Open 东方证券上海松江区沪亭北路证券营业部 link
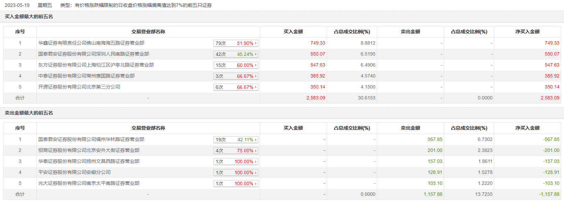Image resolution: width=564 pixels, height=203 pixels. point(96,65)
